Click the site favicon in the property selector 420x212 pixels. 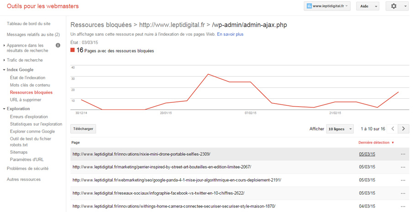click(x=309, y=6)
